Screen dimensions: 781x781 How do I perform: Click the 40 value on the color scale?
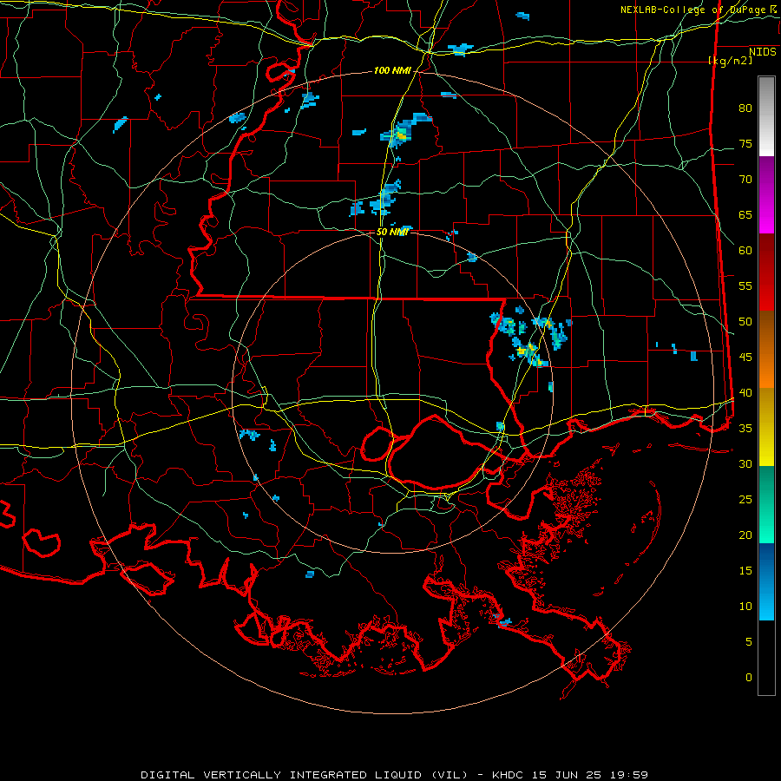coord(745,393)
